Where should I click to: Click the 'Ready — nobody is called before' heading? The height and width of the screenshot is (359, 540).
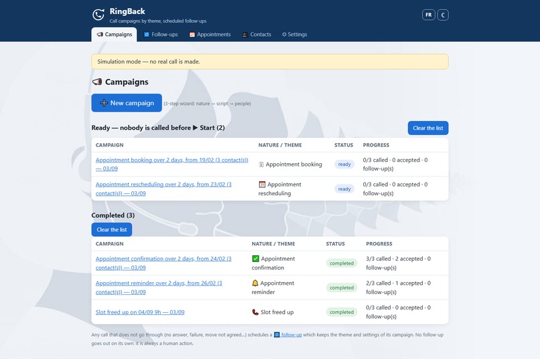click(158, 128)
